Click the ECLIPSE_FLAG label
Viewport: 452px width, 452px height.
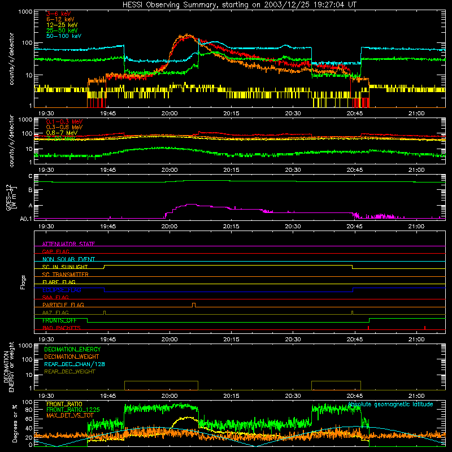tap(62, 290)
